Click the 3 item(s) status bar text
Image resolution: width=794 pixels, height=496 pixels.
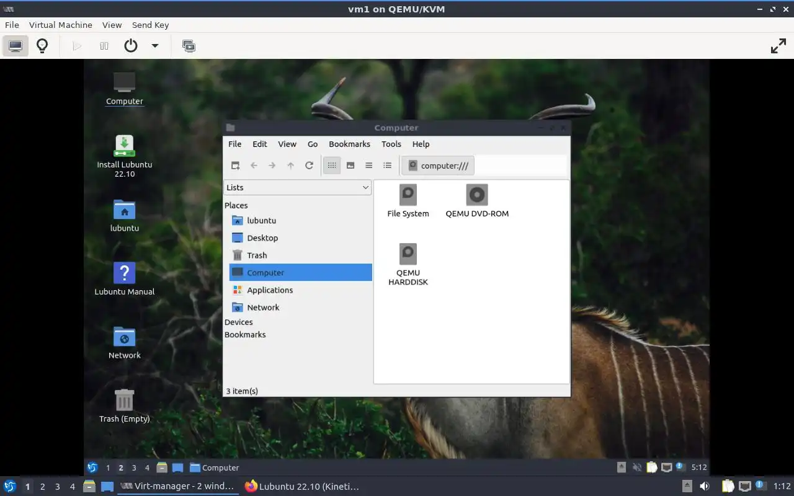click(242, 391)
